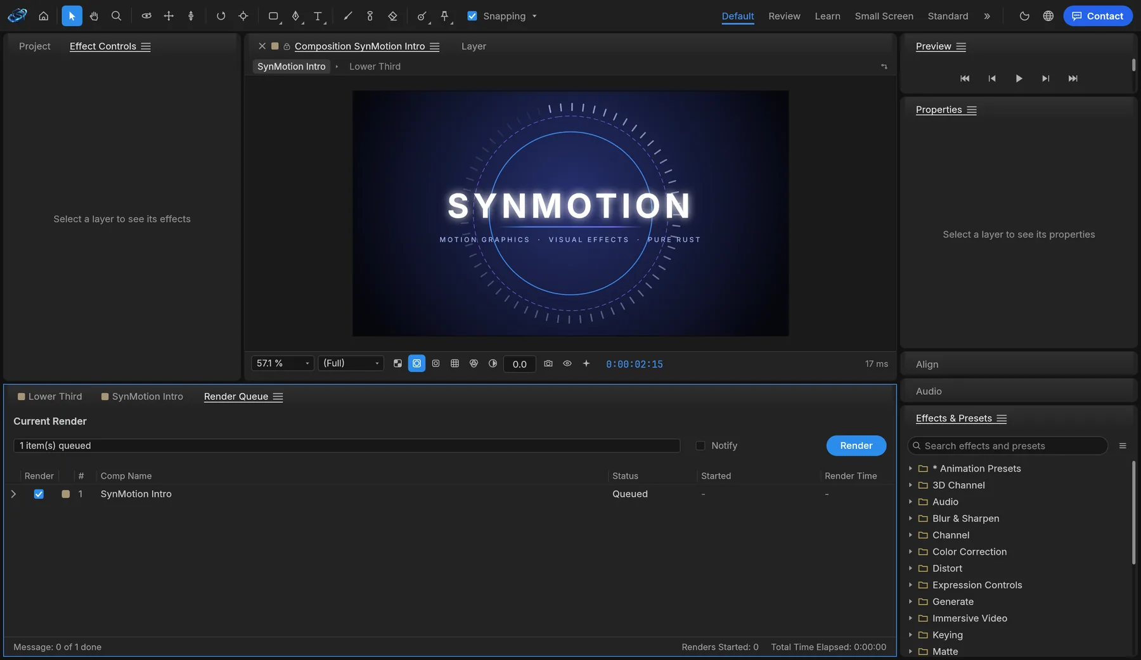Toggle the transparency grid in viewer

397,363
